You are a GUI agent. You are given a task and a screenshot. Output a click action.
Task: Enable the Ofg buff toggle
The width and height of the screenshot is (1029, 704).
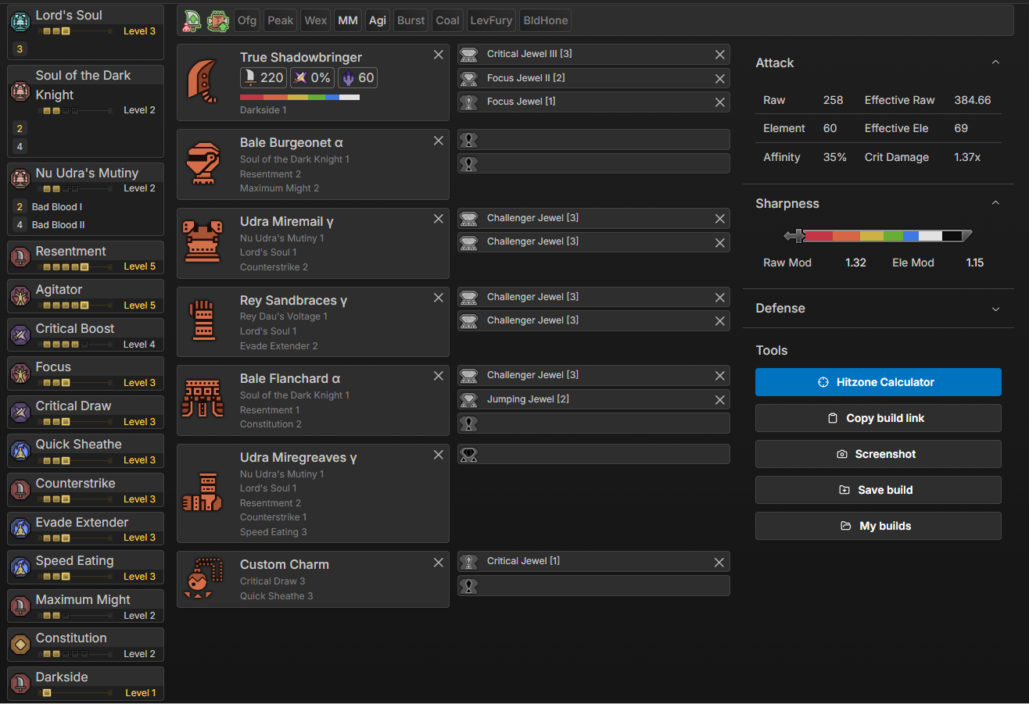[247, 20]
